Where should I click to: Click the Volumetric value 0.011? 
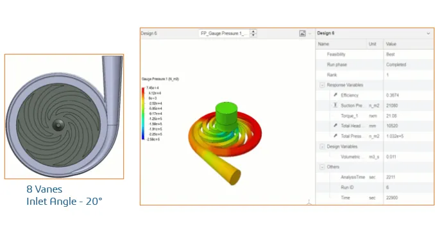click(x=391, y=157)
